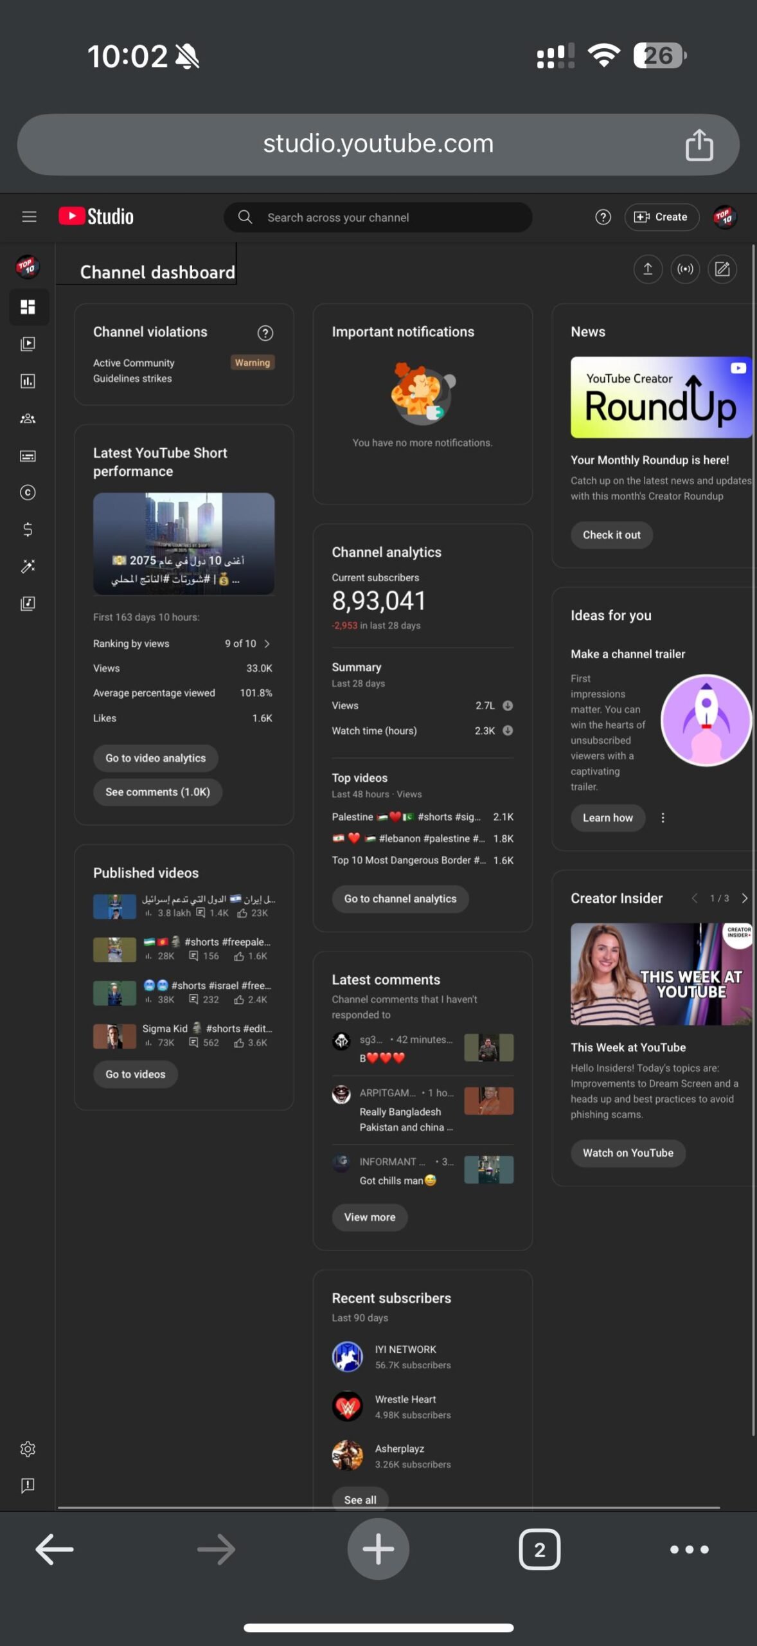Click the This Week at YouTube thumbnail
The width and height of the screenshot is (757, 1646).
661,974
